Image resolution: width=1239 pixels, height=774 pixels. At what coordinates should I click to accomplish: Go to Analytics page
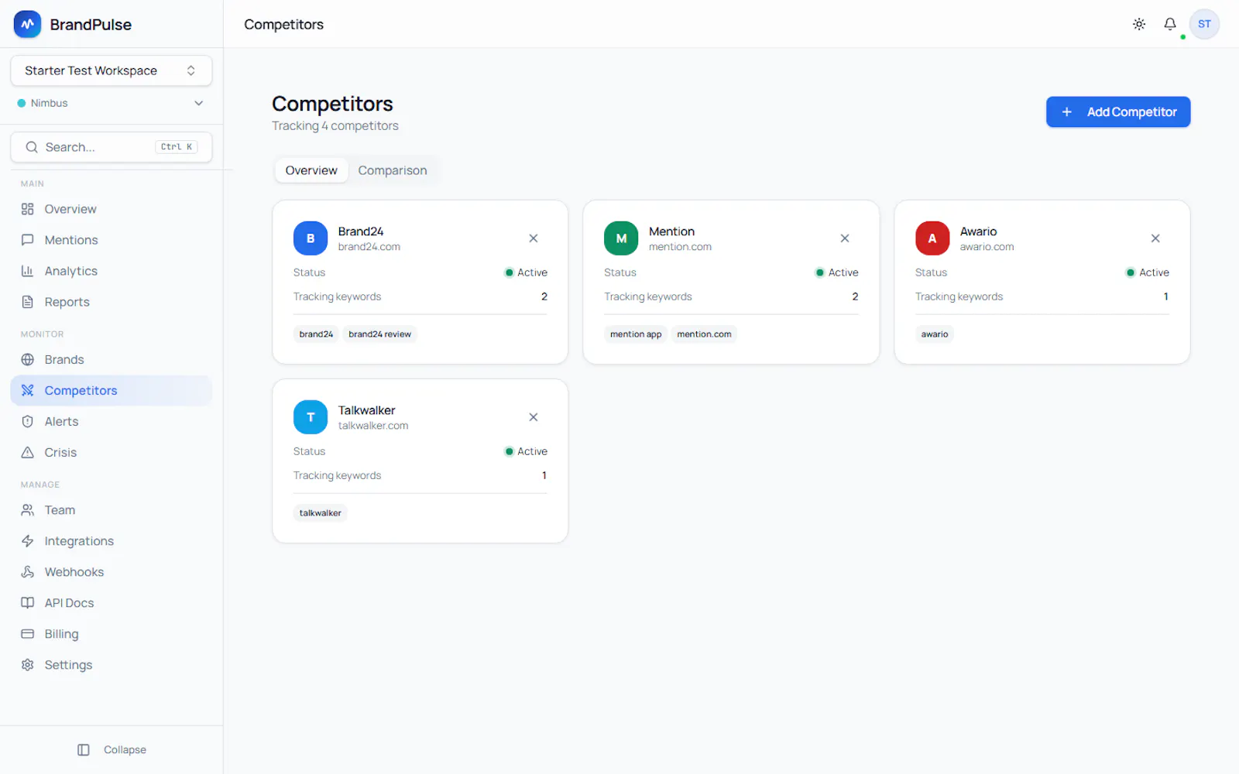(112, 271)
